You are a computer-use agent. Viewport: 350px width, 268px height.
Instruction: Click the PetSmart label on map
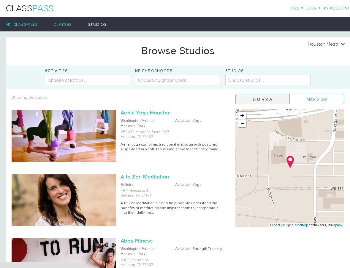click(310, 157)
